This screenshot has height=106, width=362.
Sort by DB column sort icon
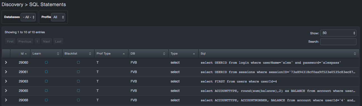164,54
